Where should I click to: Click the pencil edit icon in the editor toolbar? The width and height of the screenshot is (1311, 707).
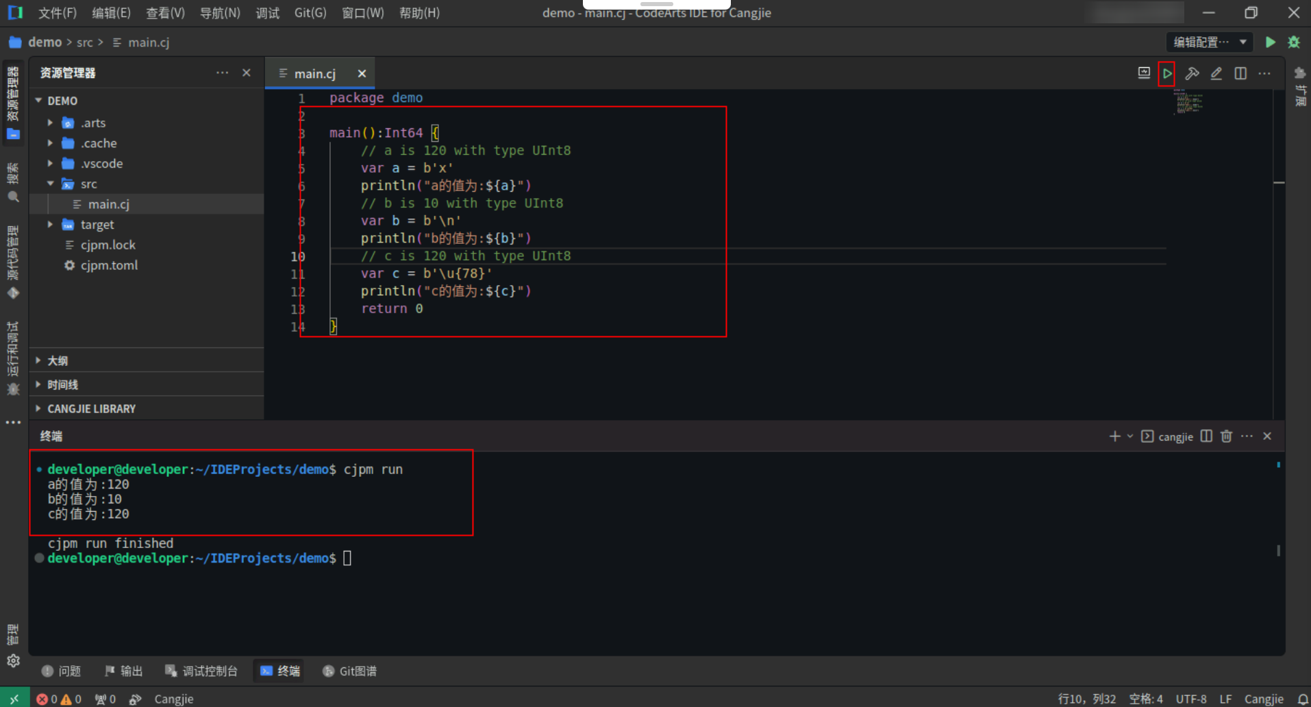coord(1216,73)
